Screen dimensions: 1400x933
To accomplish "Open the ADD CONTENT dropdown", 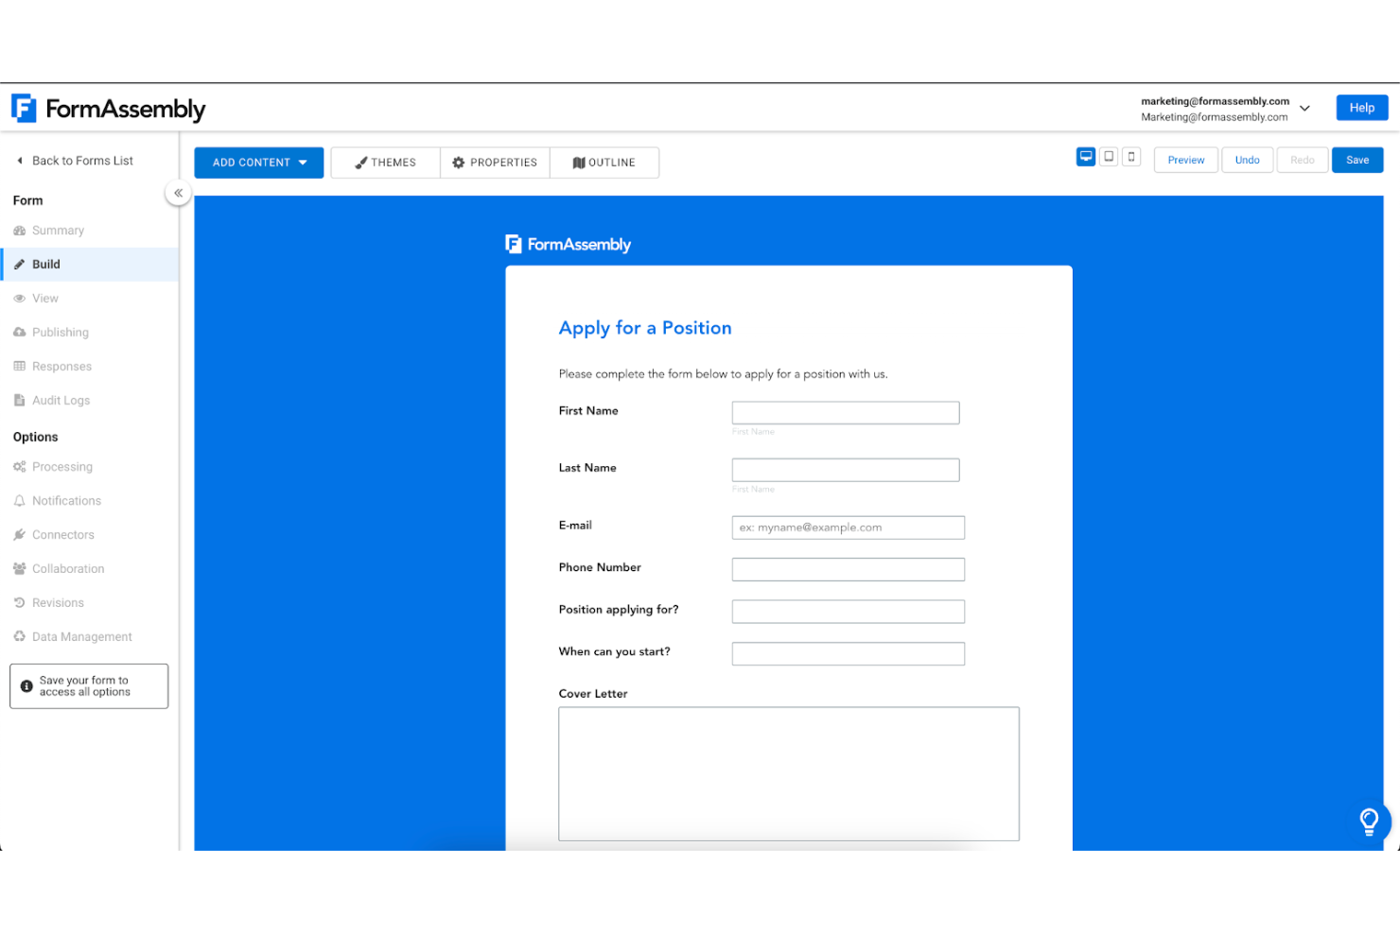I will pyautogui.click(x=259, y=163).
